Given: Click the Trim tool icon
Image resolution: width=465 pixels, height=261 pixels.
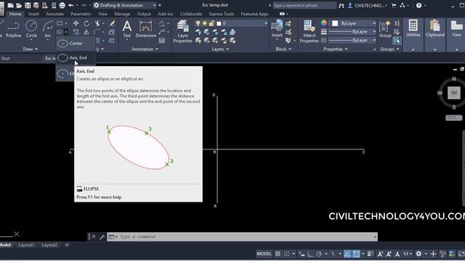Looking at the screenshot, I should (x=97, y=23).
